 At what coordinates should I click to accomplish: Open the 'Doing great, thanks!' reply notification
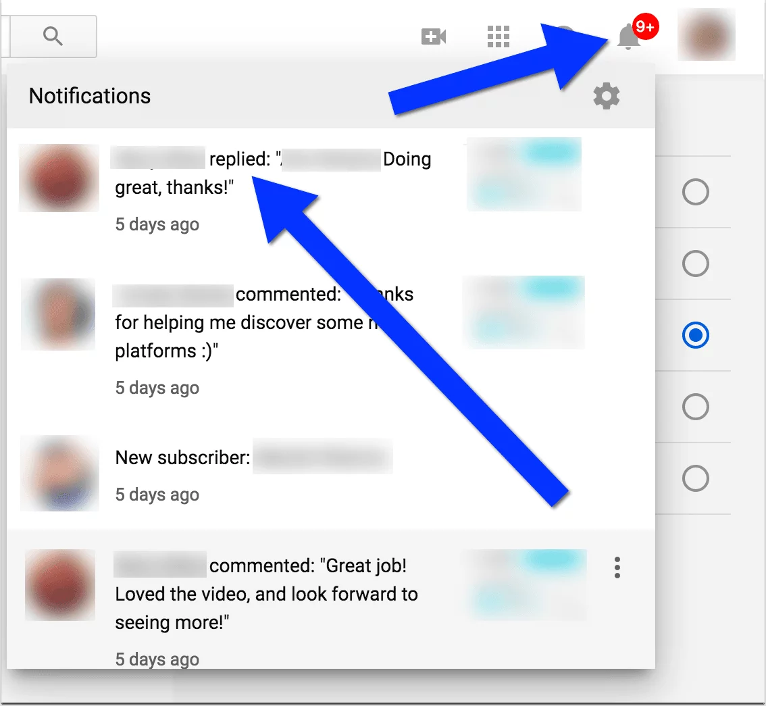[x=331, y=191]
